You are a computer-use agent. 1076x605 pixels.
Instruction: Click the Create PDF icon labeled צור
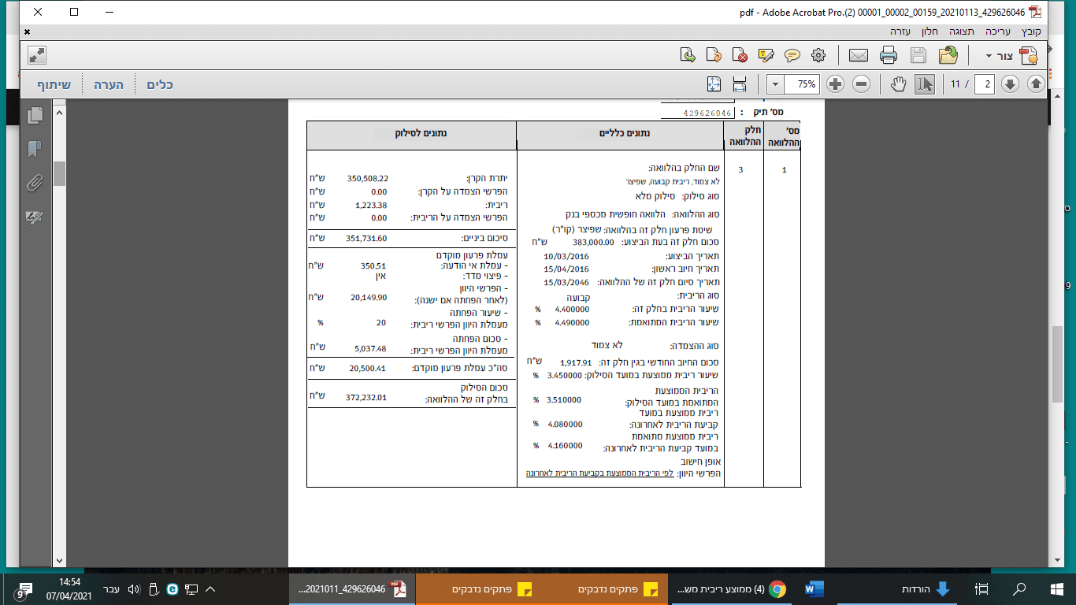pos(1029,55)
